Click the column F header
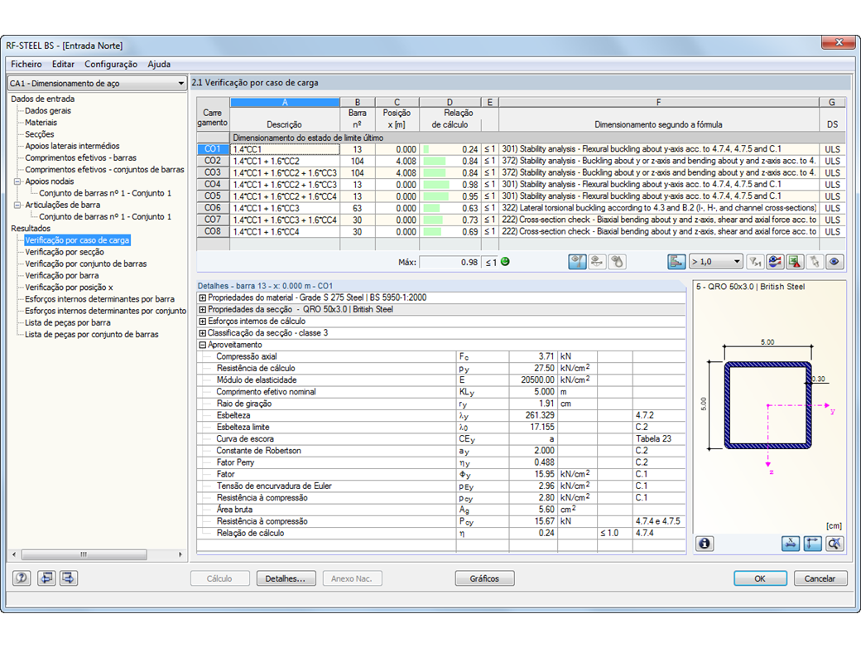 pos(658,102)
